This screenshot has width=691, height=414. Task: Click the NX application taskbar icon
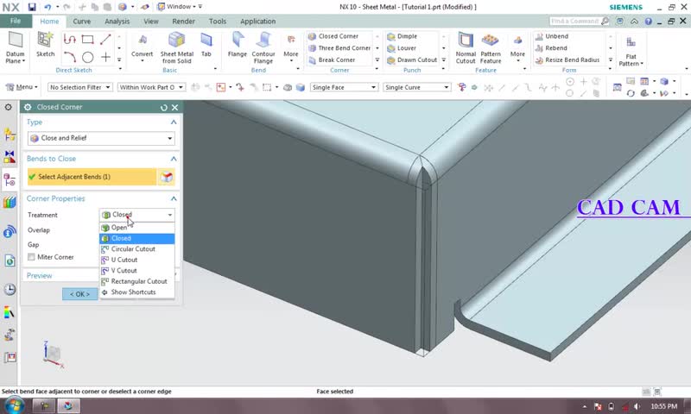(68, 405)
